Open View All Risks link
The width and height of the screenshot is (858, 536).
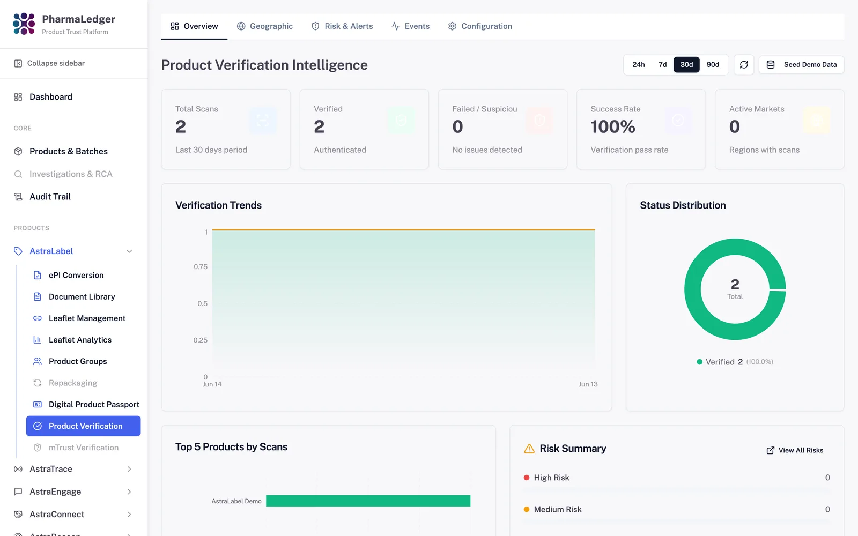[x=795, y=450]
